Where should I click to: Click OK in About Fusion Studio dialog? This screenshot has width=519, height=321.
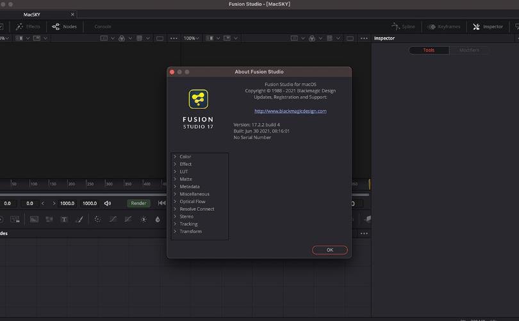tap(330, 250)
